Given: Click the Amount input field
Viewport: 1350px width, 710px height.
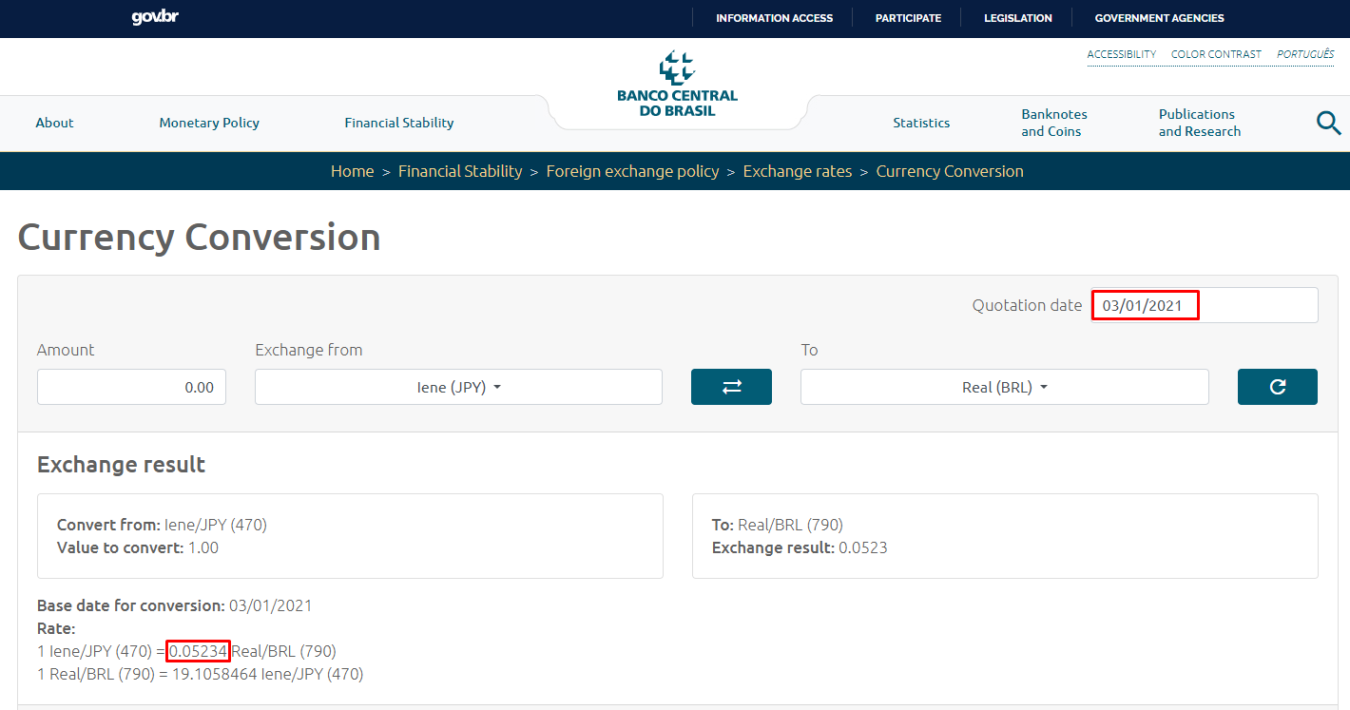Looking at the screenshot, I should click(x=131, y=388).
